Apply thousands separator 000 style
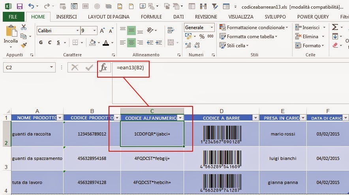 tap(210, 36)
